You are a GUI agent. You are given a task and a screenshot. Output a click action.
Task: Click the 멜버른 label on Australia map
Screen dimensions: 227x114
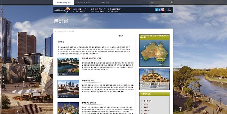click(x=160, y=59)
